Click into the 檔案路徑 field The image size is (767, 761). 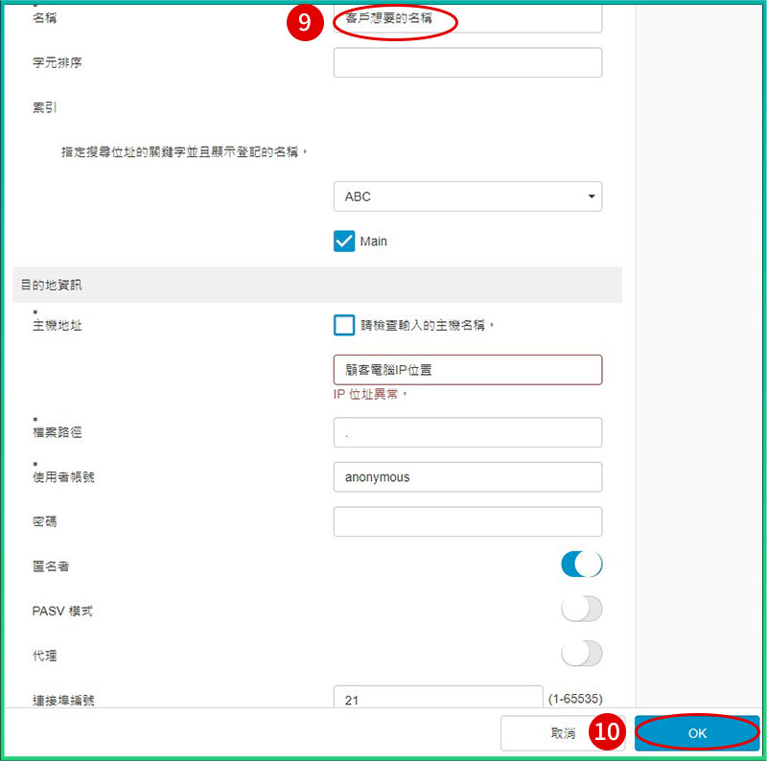click(x=467, y=432)
